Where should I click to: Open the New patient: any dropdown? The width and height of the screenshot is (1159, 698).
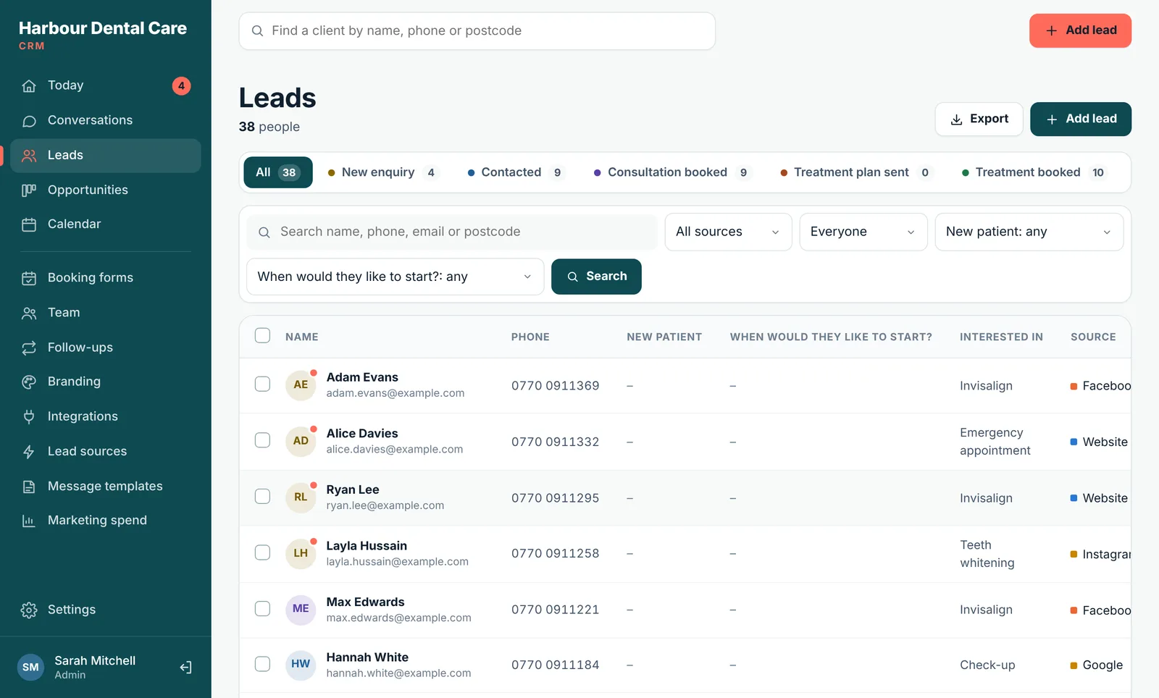coord(1029,232)
